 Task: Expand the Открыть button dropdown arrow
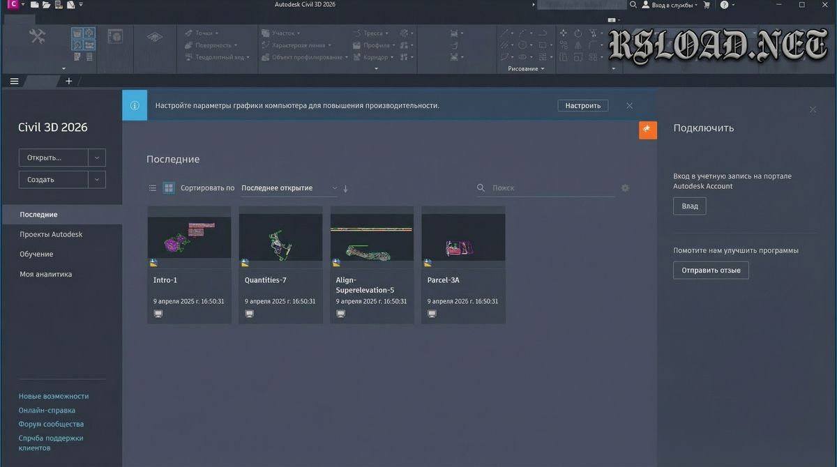tap(97, 157)
